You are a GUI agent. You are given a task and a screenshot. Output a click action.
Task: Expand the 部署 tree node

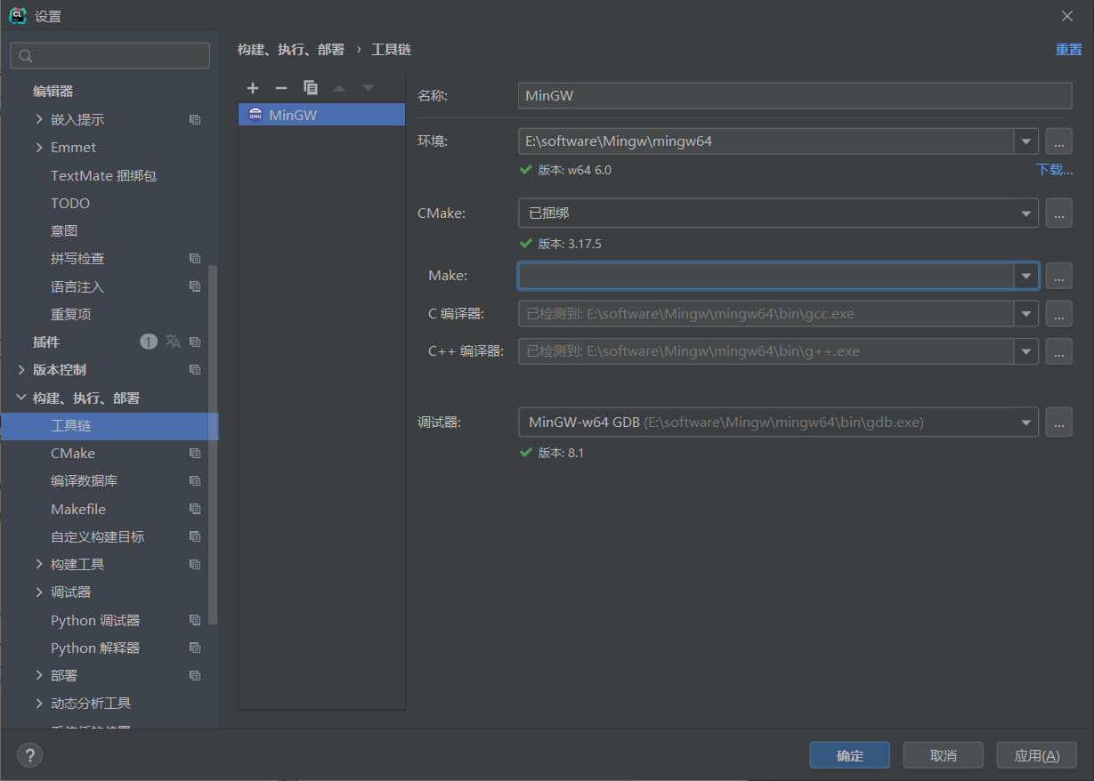point(39,676)
